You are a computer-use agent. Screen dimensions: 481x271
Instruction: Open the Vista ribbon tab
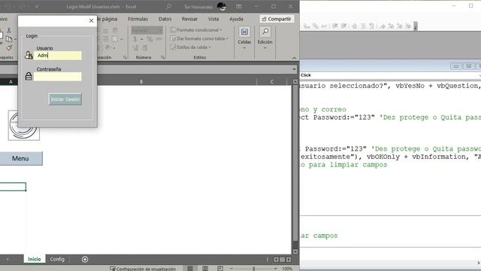pyautogui.click(x=213, y=19)
